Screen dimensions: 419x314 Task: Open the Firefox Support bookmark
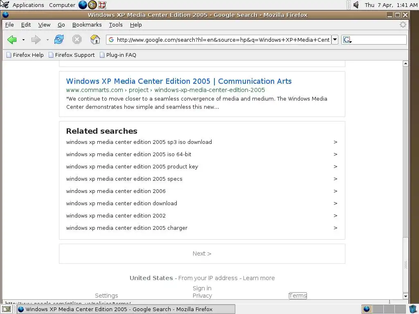tap(72, 55)
